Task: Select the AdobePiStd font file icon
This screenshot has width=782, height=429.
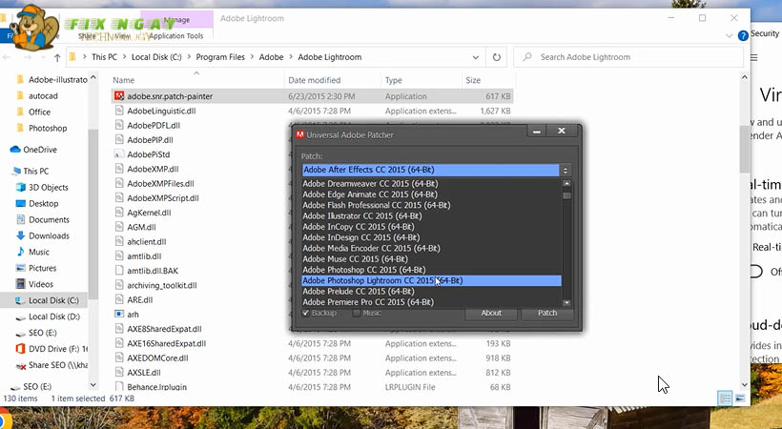Action: [x=119, y=154]
